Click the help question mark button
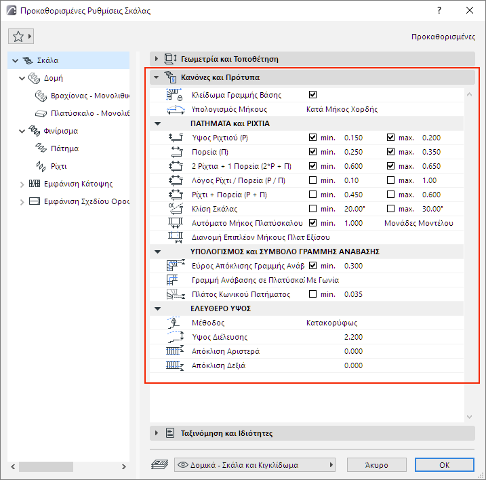The height and width of the screenshot is (480, 486). (x=439, y=11)
